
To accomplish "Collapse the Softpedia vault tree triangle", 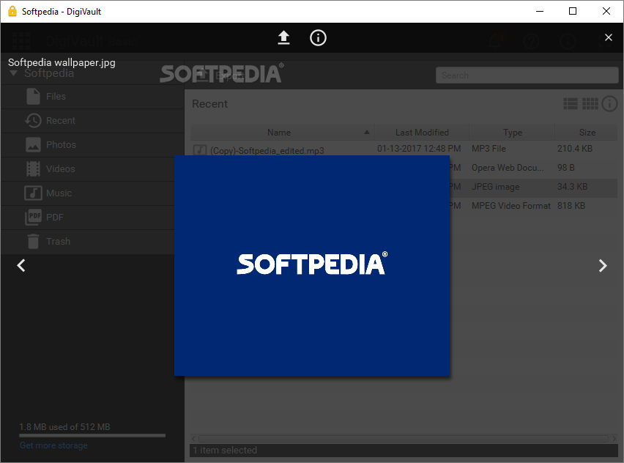I will [x=13, y=73].
